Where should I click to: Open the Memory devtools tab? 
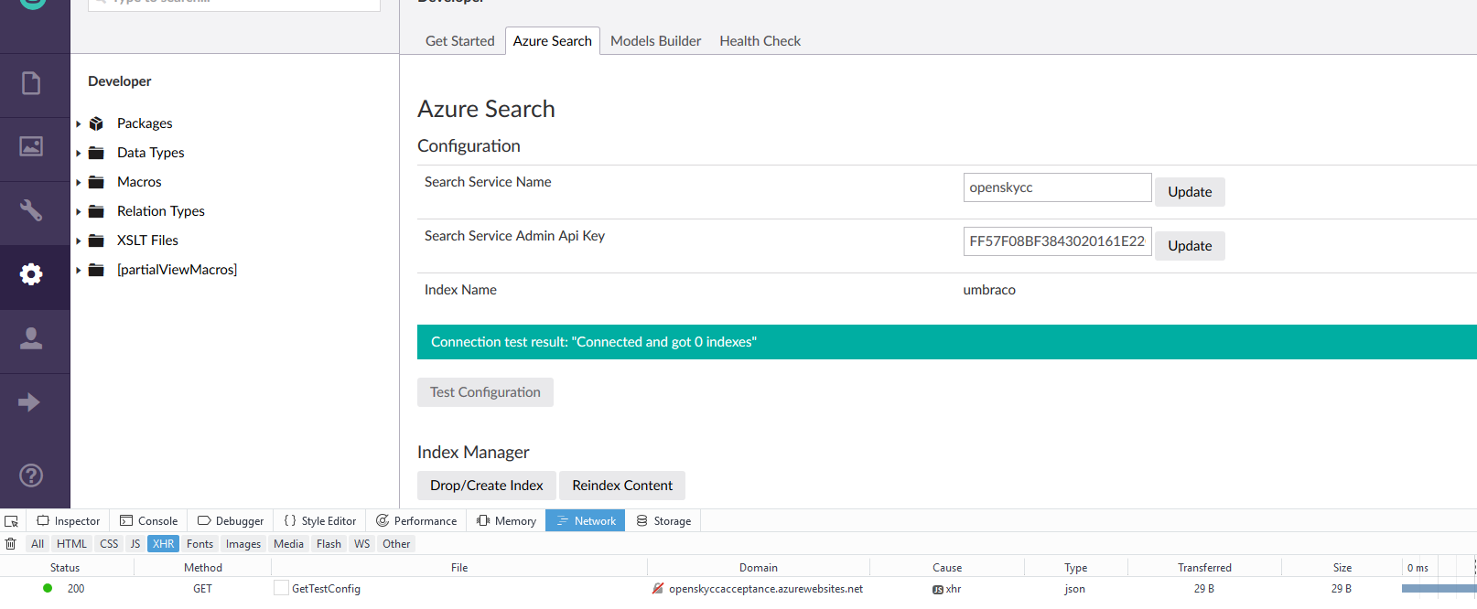(x=506, y=521)
